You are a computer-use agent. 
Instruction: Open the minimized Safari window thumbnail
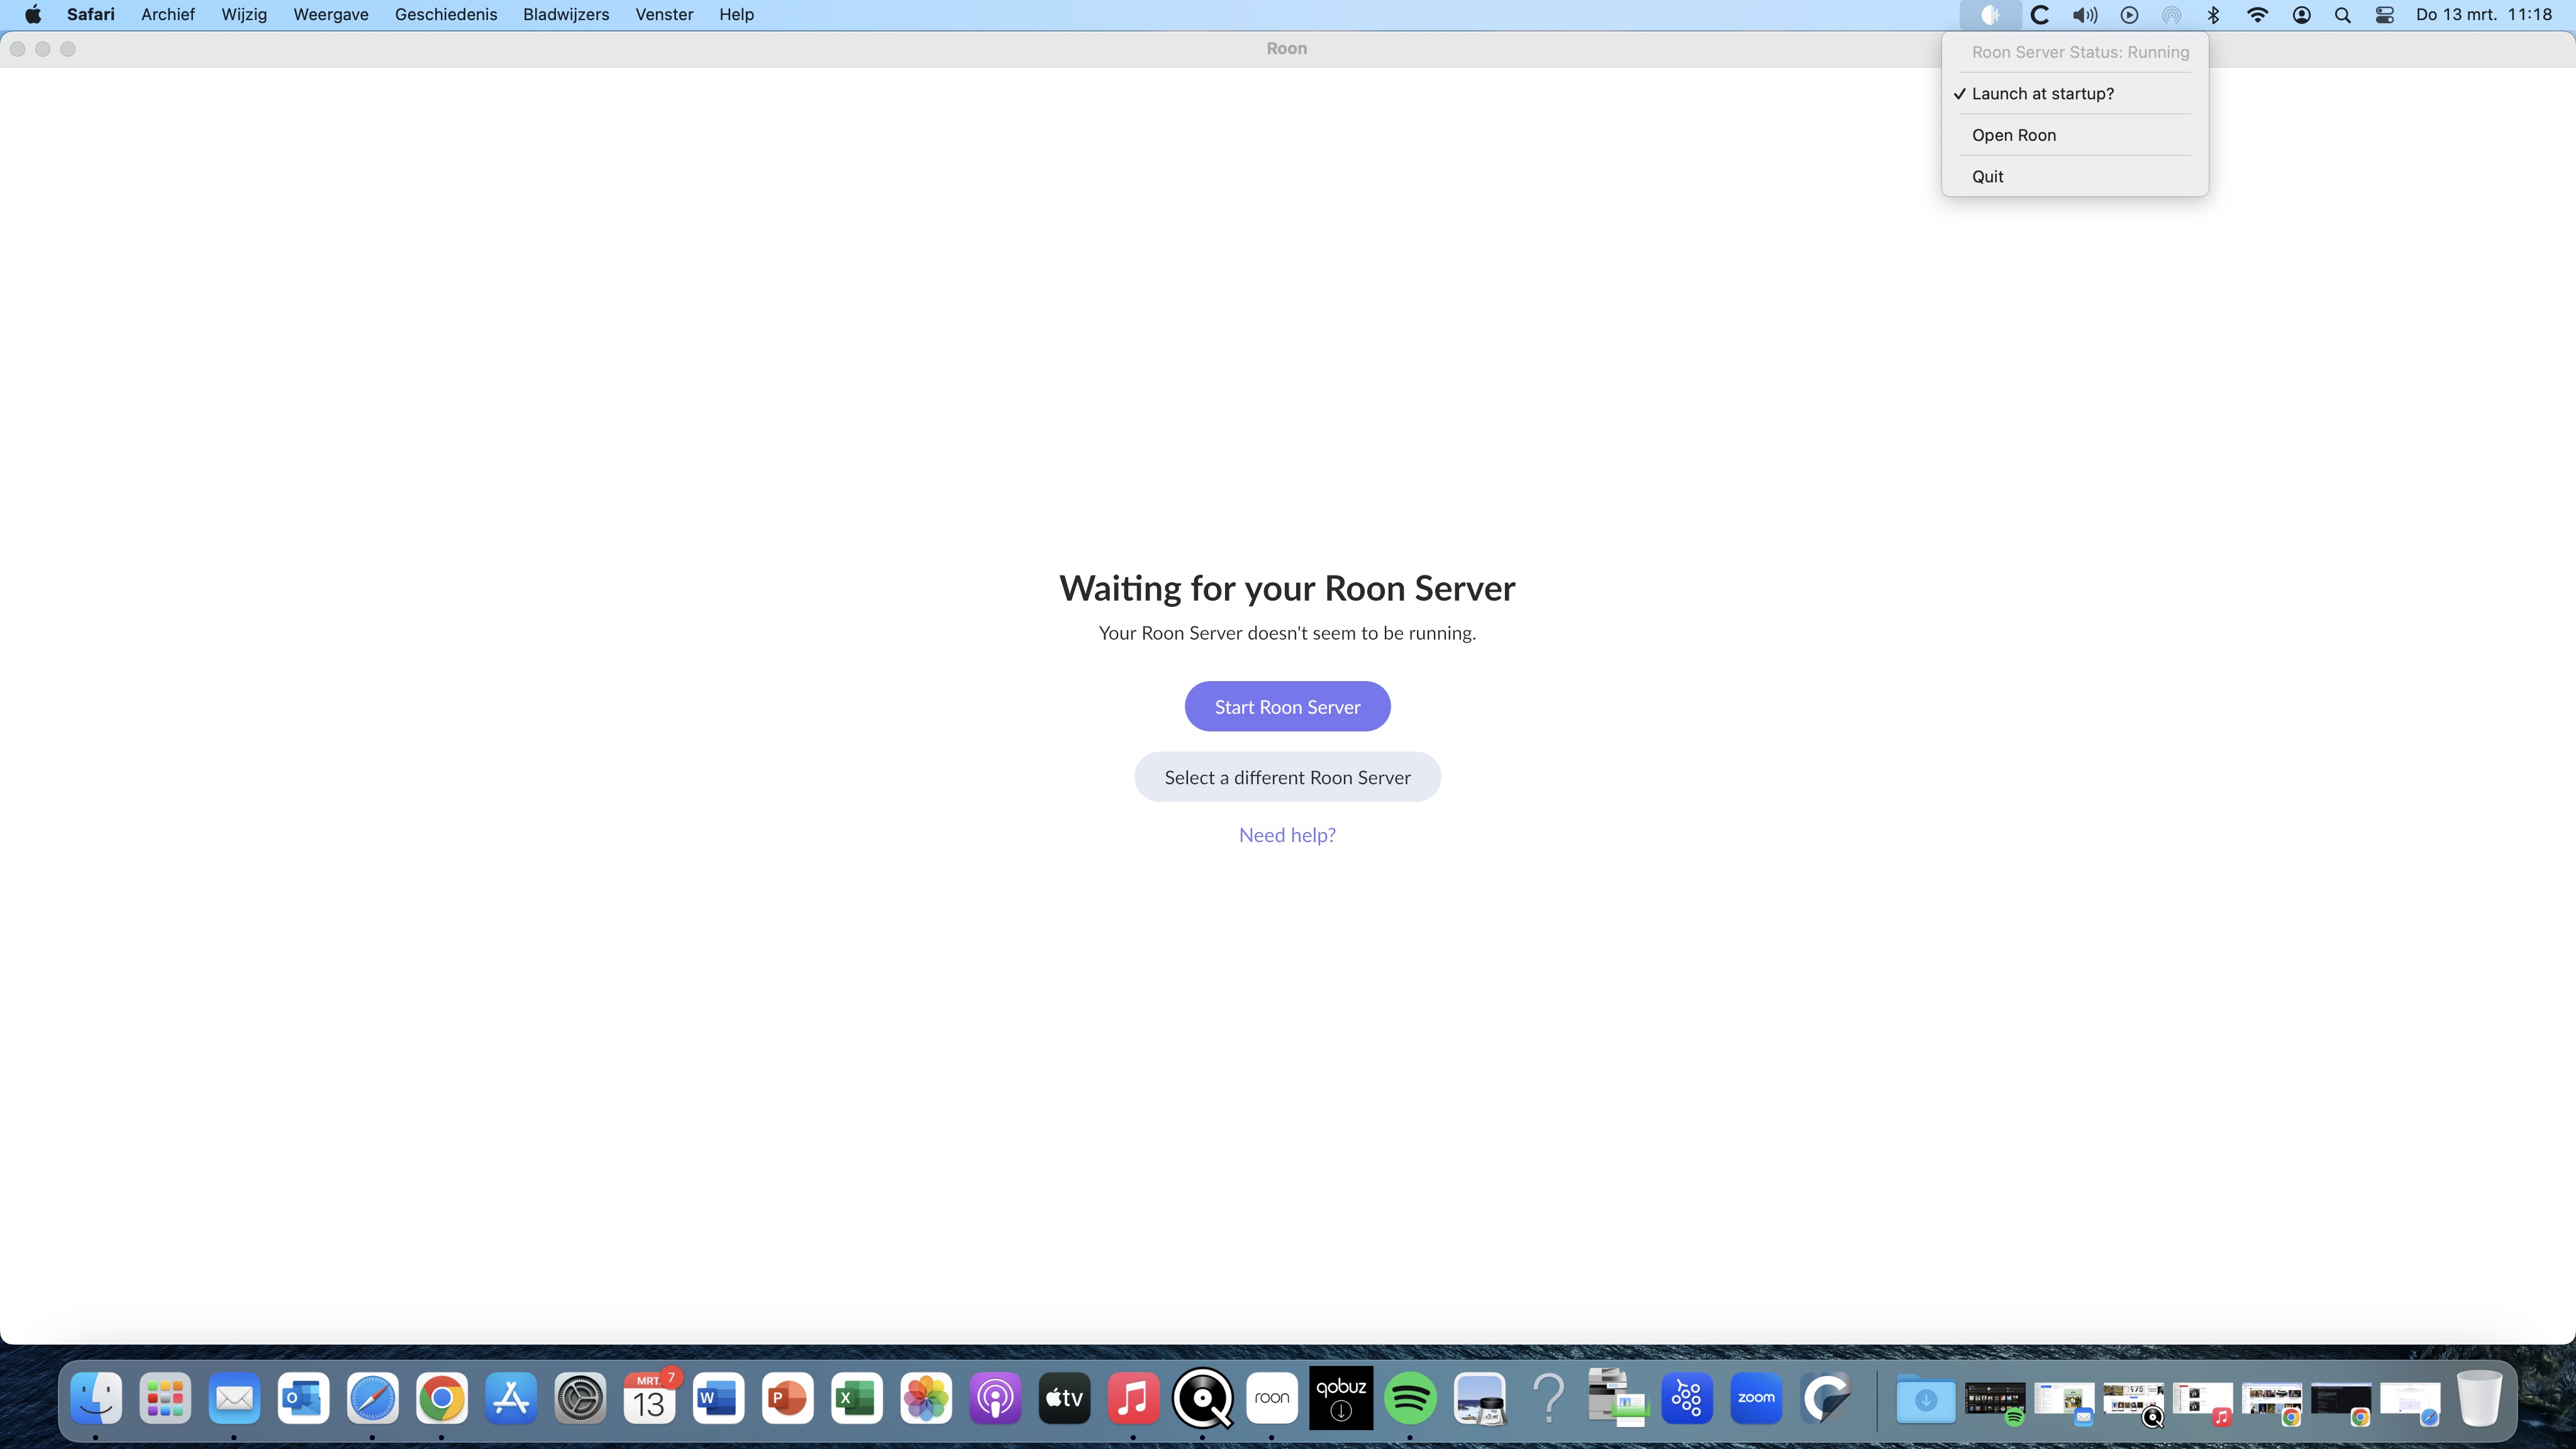click(x=2410, y=1402)
